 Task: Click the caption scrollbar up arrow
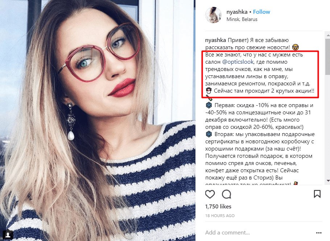(x=328, y=34)
